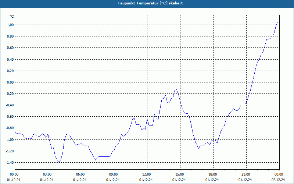Click the 0,20 y-axis label
Screen dimensions: 294x184
tap(11, 71)
